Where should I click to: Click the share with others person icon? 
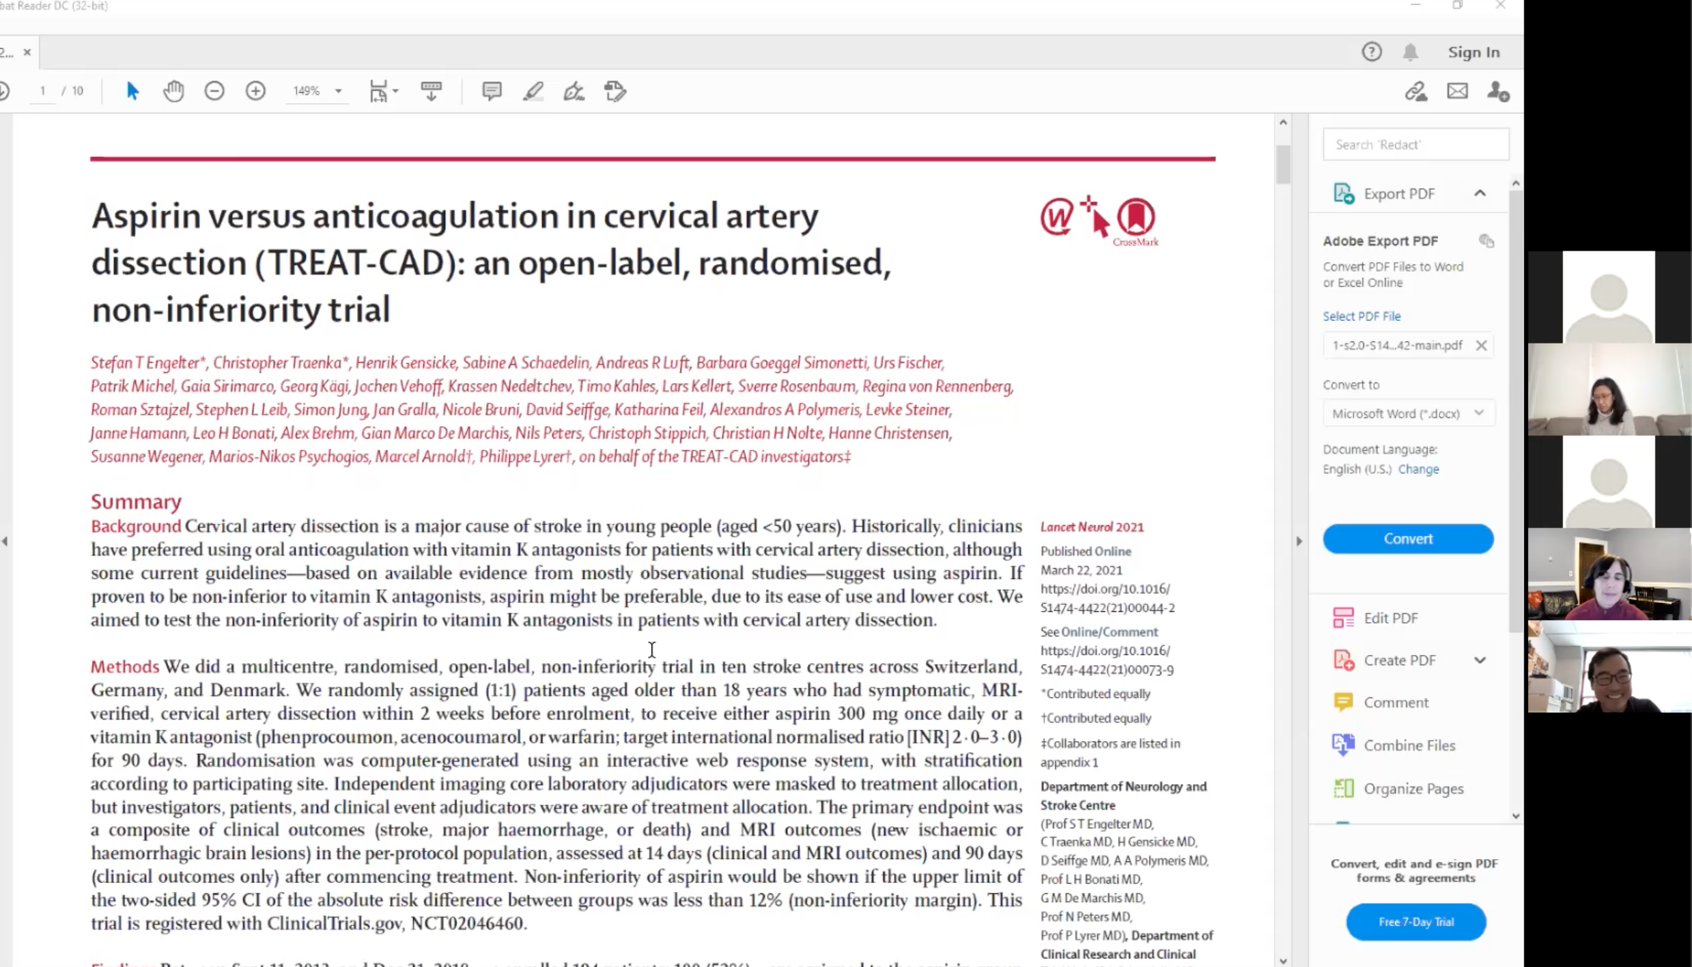1498,91
